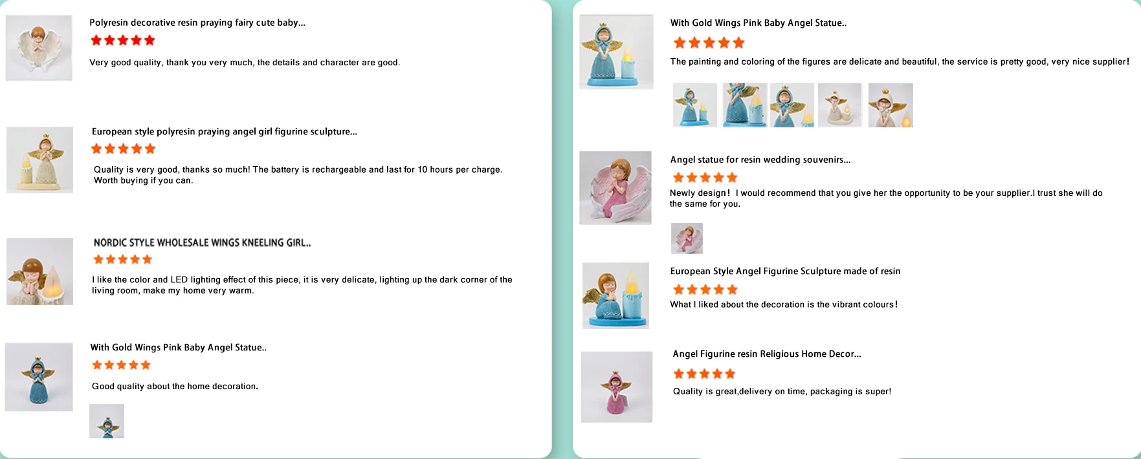This screenshot has width=1141, height=459.
Task: View fourth review photo of white angel figurine
Action: point(840,105)
